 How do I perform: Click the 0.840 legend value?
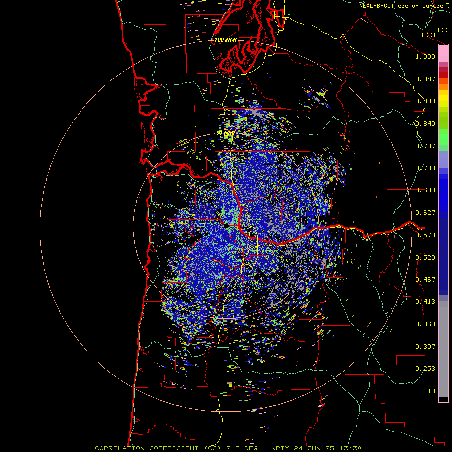(425, 124)
